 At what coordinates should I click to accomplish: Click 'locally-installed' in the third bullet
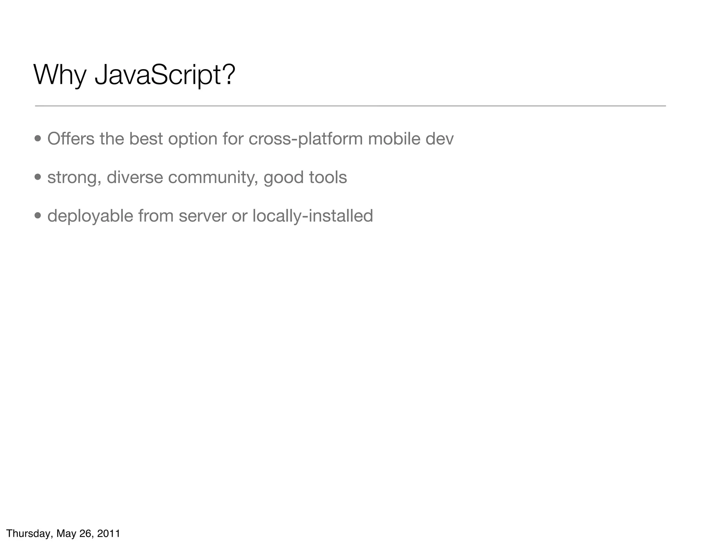[x=313, y=216]
